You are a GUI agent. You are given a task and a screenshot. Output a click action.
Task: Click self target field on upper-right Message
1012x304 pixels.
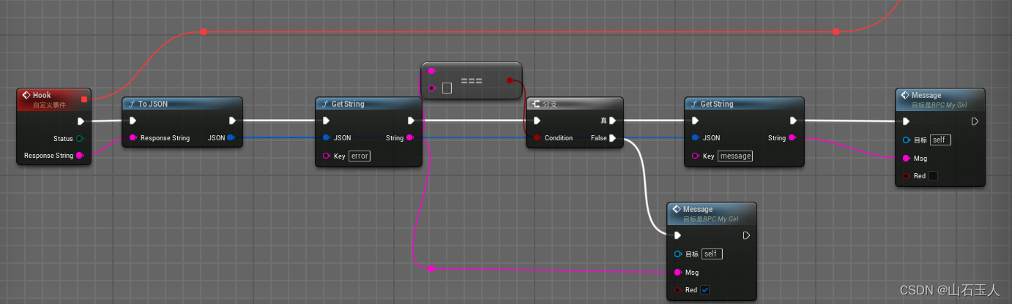pos(940,140)
